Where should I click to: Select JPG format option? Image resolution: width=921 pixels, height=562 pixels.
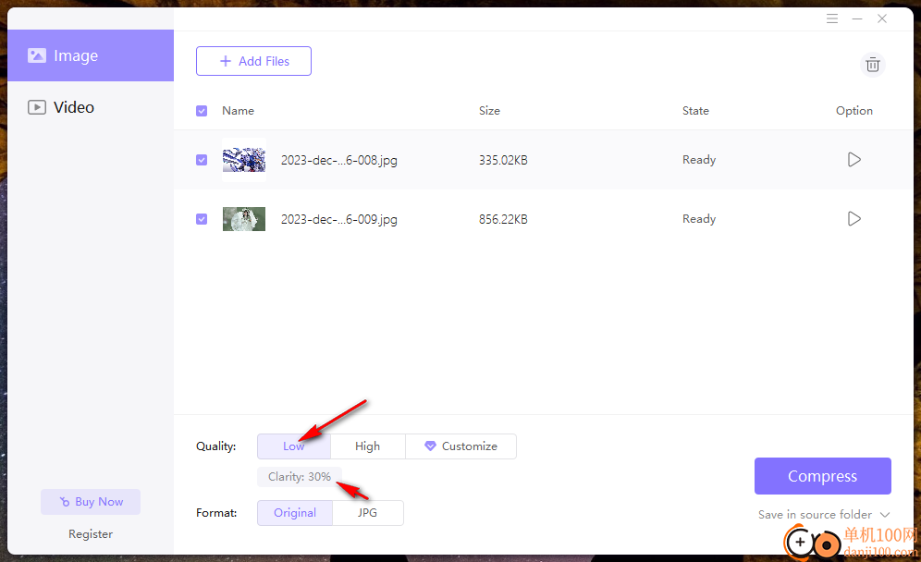tap(368, 513)
